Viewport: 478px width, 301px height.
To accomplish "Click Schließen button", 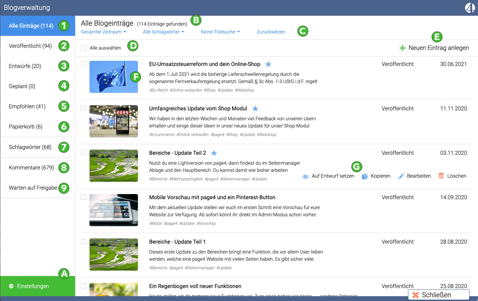I will tap(439, 295).
